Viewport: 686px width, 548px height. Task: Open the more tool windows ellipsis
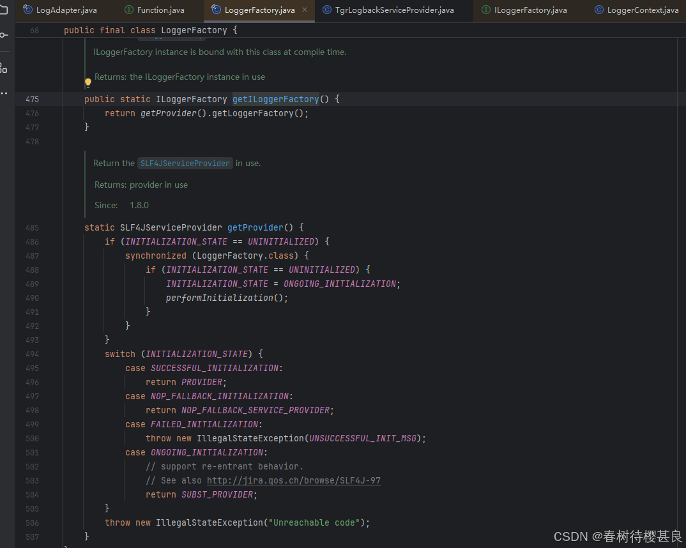[x=3, y=93]
